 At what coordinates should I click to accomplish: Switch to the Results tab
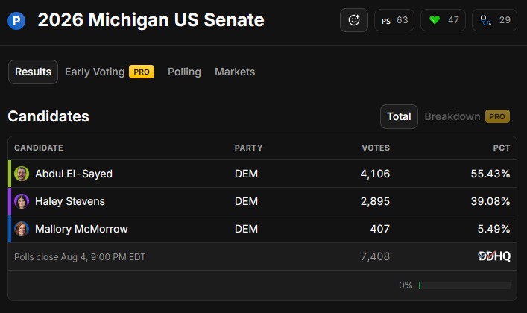click(33, 72)
